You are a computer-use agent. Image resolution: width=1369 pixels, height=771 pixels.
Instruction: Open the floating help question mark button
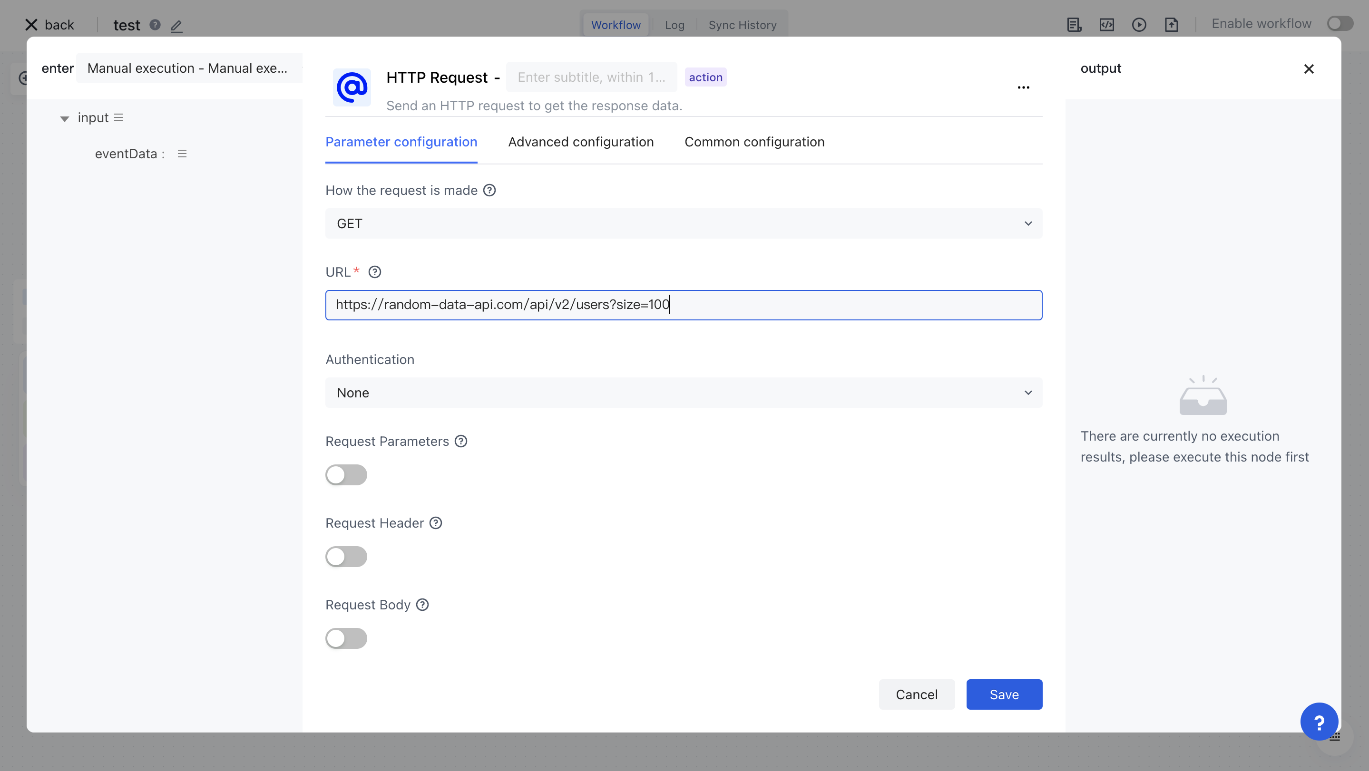pos(1319,721)
